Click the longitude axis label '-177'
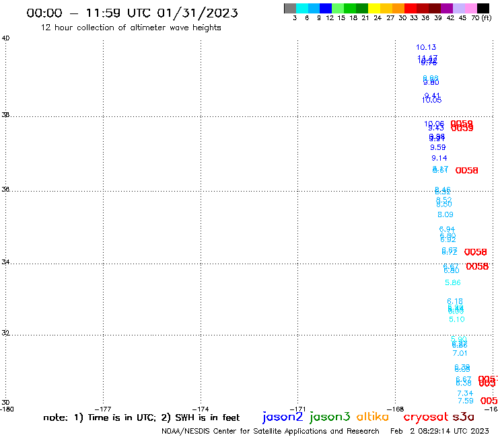This screenshot has width=498, height=437. pyautogui.click(x=103, y=409)
